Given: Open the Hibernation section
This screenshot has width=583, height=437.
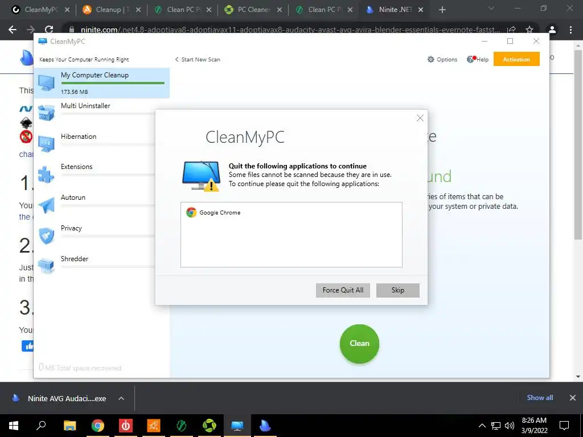Looking at the screenshot, I should 95,144.
